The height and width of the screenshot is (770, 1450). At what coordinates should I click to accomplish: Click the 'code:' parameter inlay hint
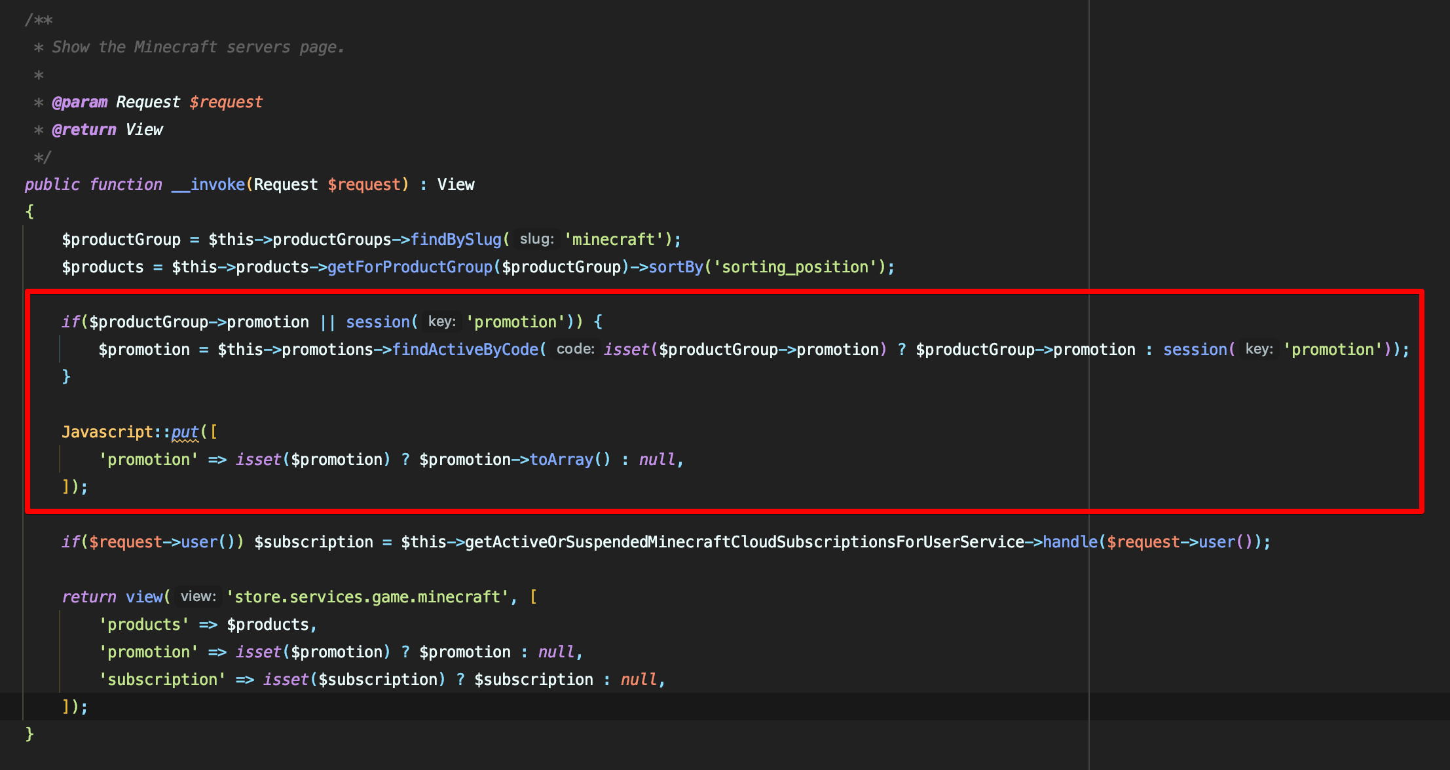(575, 350)
